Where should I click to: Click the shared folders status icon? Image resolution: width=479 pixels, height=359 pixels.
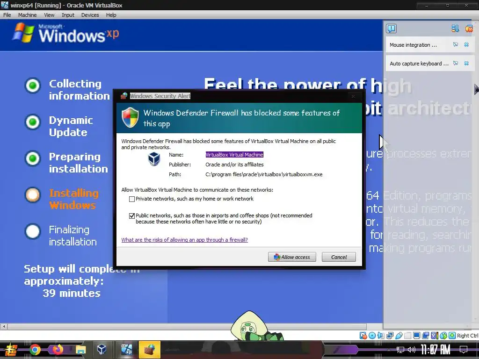[407, 336]
